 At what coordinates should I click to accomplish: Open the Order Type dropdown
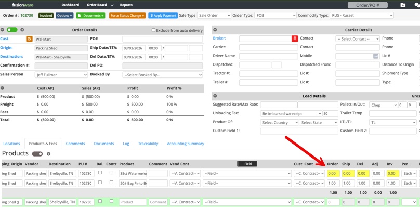click(x=275, y=16)
